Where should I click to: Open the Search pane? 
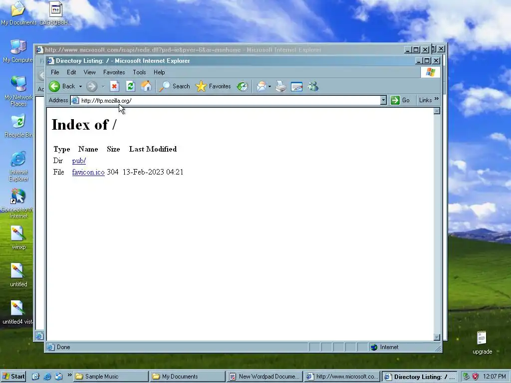point(174,86)
